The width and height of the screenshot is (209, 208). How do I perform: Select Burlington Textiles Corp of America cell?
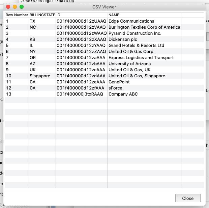pos(144,27)
